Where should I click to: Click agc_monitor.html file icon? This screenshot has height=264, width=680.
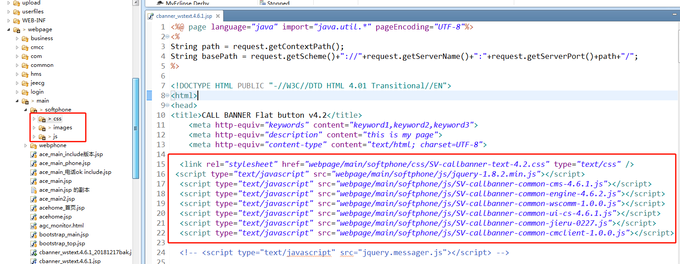click(33, 226)
